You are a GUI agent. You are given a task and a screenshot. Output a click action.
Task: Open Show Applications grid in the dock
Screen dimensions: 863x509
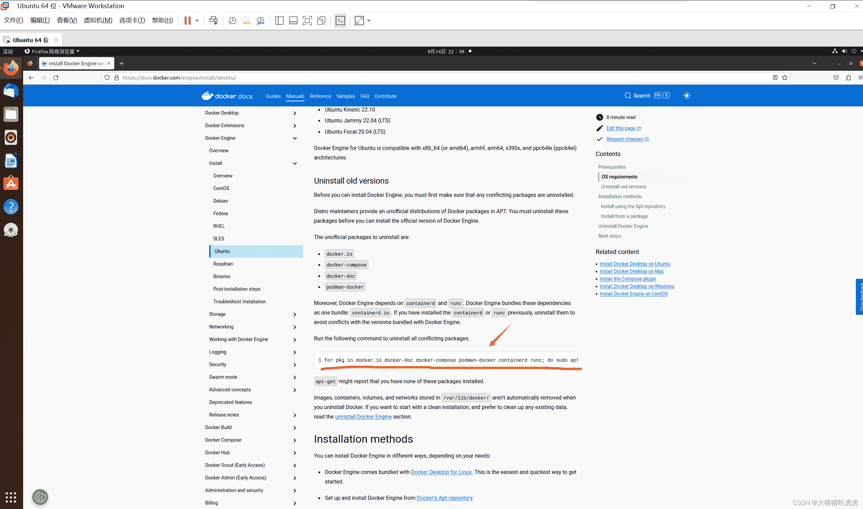pyautogui.click(x=11, y=497)
